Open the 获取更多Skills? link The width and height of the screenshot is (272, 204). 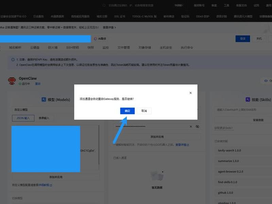pos(224,128)
